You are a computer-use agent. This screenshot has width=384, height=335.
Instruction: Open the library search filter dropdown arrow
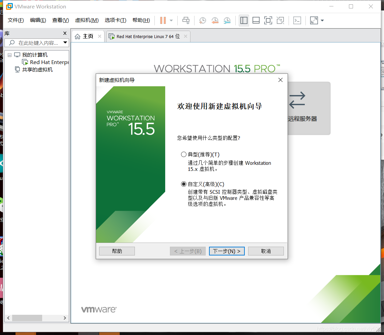65,42
